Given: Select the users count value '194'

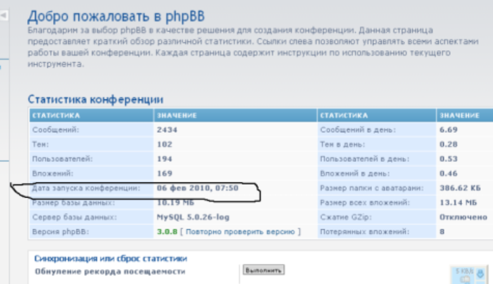Looking at the screenshot, I should click(165, 159).
